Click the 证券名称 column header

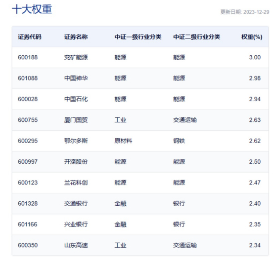76,37
